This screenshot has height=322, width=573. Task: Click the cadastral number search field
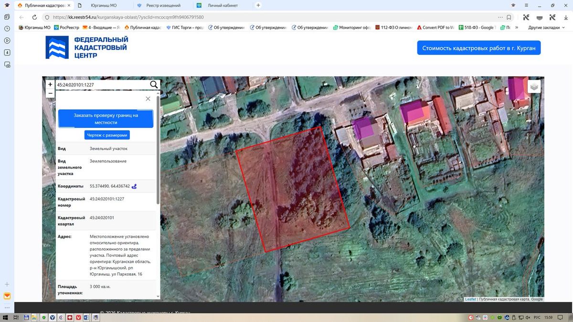coord(102,85)
